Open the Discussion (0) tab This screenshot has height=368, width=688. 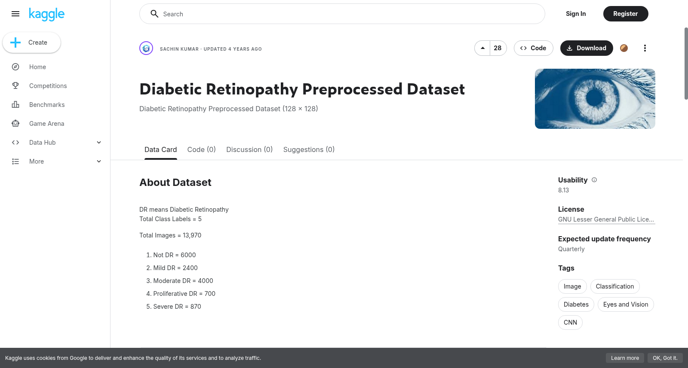(249, 149)
